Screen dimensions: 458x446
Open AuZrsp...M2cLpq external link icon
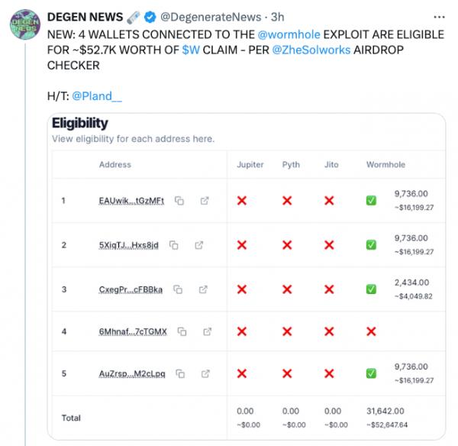click(205, 374)
